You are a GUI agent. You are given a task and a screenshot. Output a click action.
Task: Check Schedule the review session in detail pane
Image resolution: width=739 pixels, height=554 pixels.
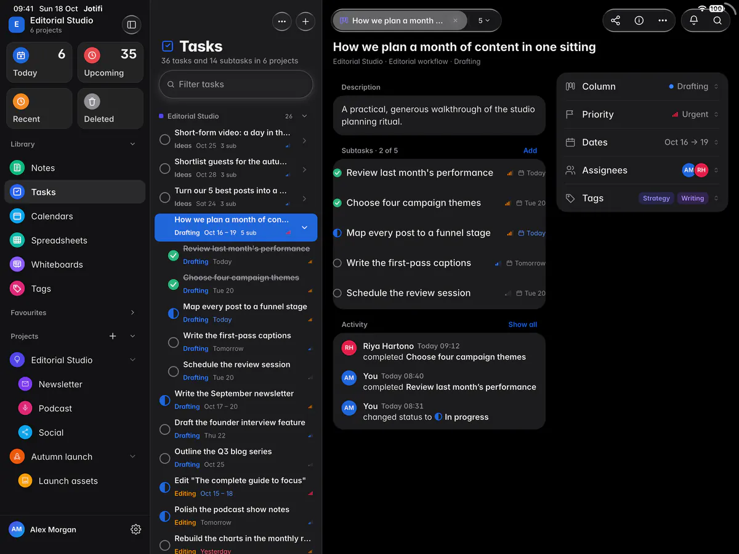[337, 294]
